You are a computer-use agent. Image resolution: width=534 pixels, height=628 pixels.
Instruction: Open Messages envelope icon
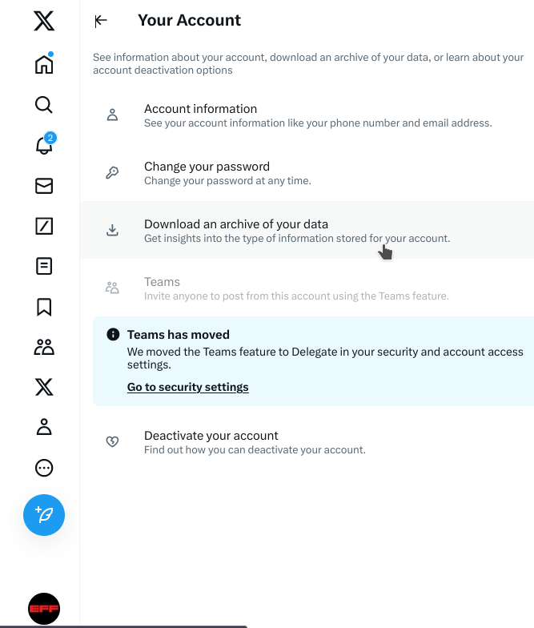point(44,186)
